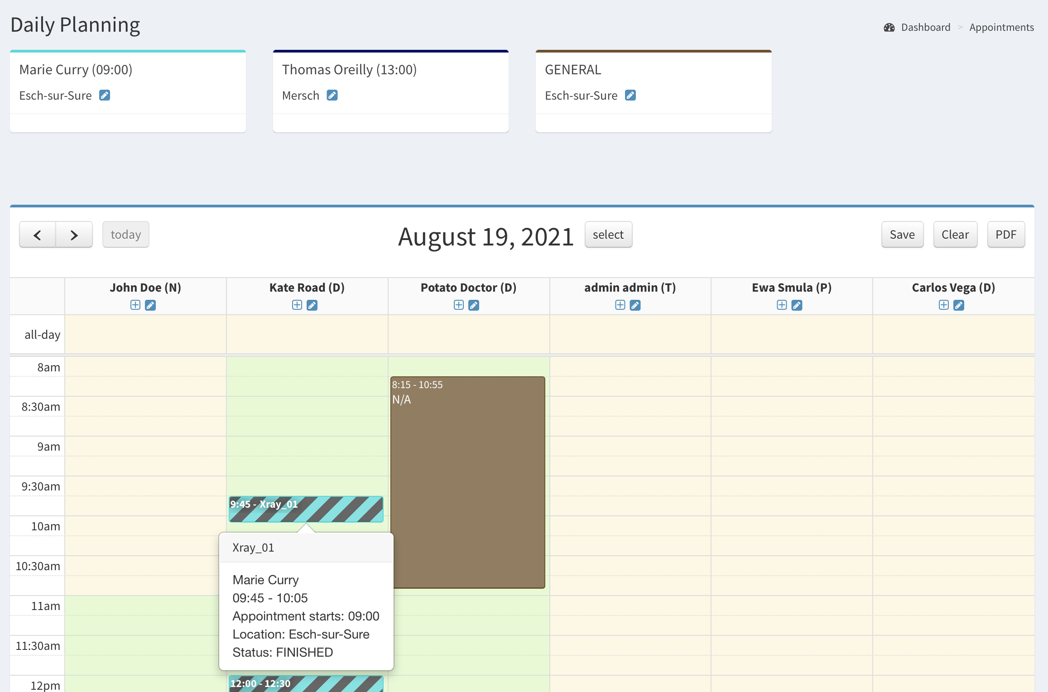
Task: Click add icon under Potato Doctor (D)
Action: 458,305
